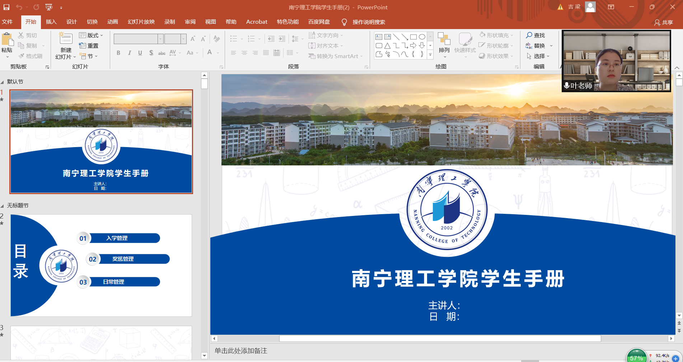
Task: Collapse the 默认节 section
Action: [3, 82]
